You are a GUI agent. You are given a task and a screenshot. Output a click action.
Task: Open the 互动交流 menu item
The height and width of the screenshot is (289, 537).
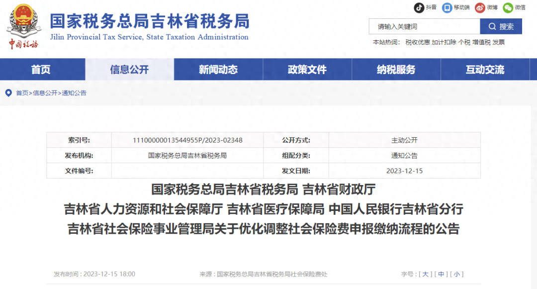pyautogui.click(x=485, y=69)
